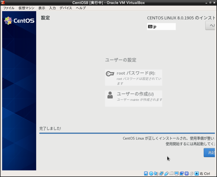This screenshot has height=177, width=217.
Task: Maximize the VirtualBox window
Action: coord(210,3)
